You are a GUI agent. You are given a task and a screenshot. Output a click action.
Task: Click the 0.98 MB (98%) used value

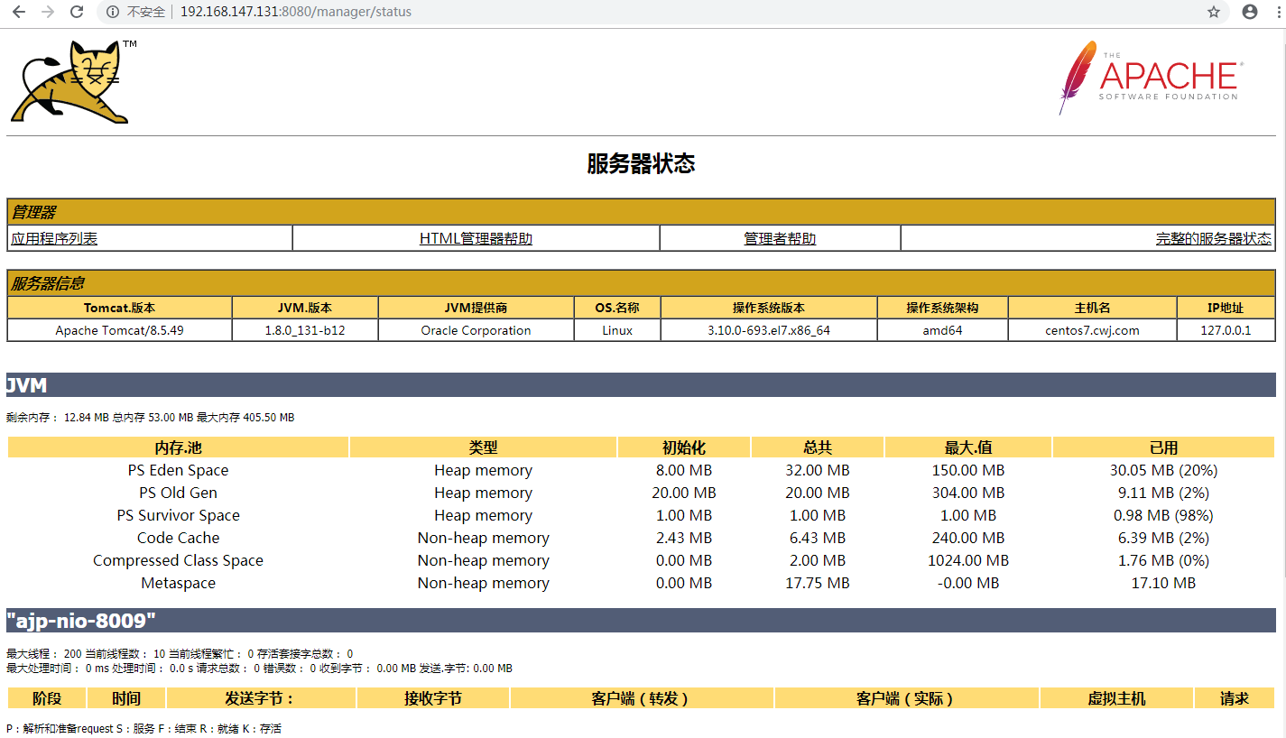click(1163, 515)
